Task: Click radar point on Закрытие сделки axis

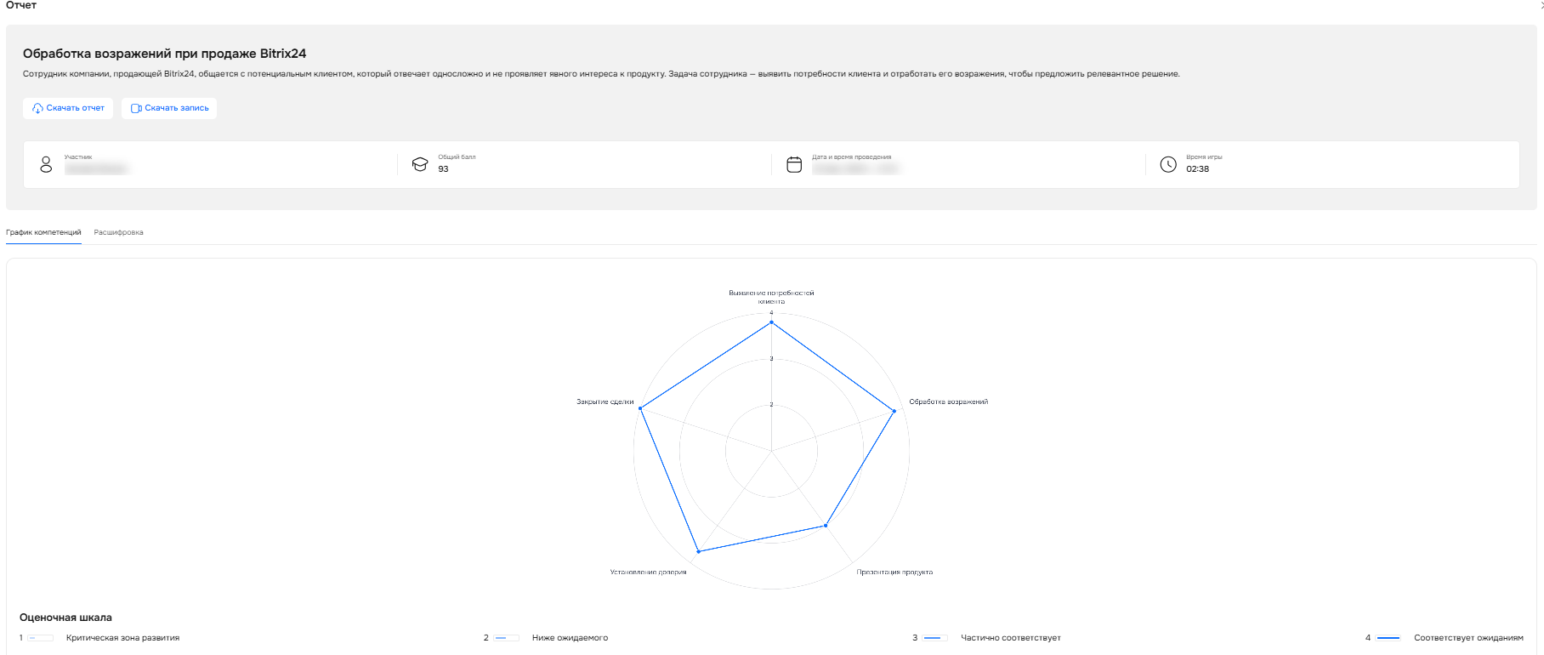Action: click(640, 408)
